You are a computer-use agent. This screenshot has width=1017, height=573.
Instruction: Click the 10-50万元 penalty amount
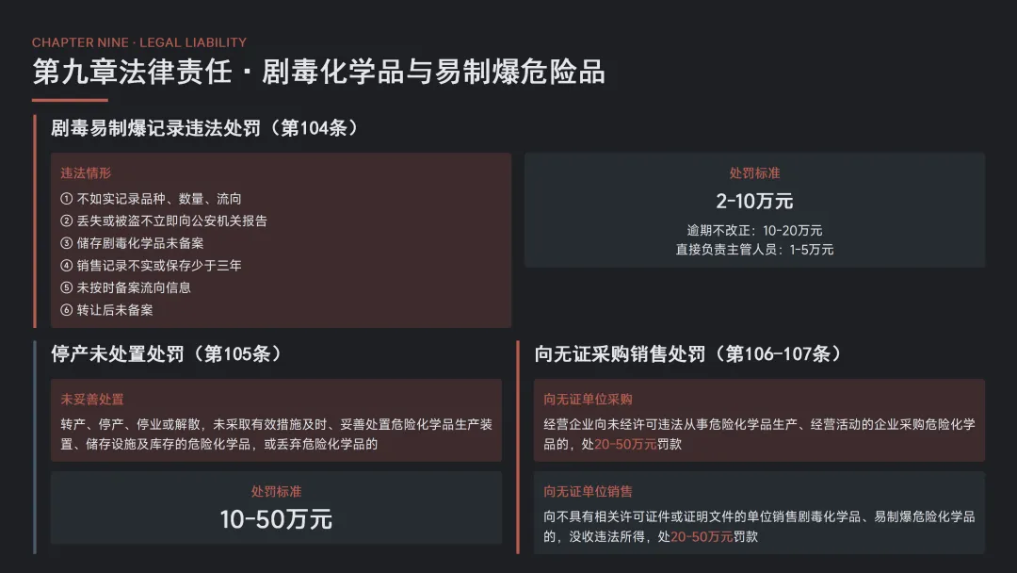[x=276, y=519]
